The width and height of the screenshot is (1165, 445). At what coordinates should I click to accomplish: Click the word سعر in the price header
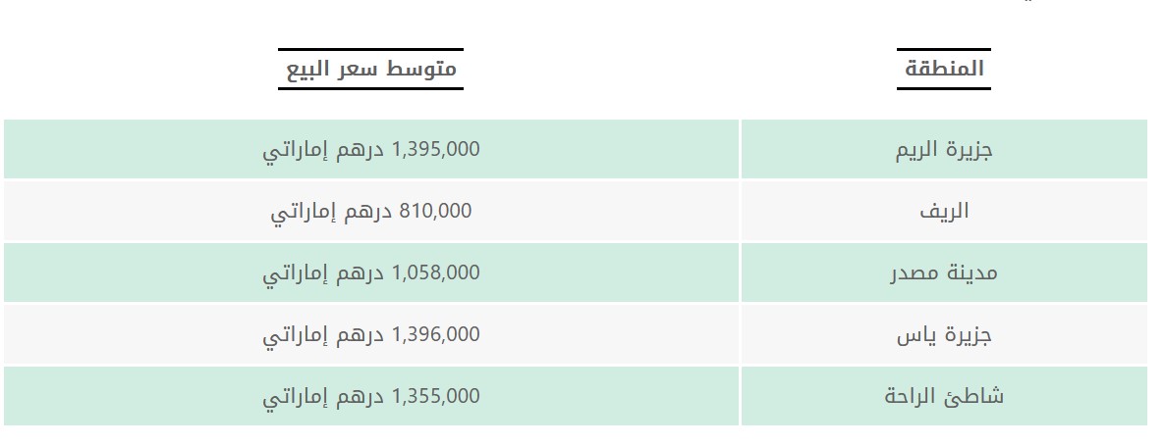364,69
